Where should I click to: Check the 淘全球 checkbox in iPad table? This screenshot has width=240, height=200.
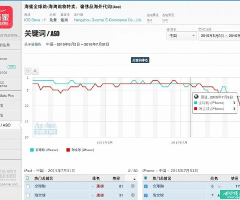click(x=28, y=196)
